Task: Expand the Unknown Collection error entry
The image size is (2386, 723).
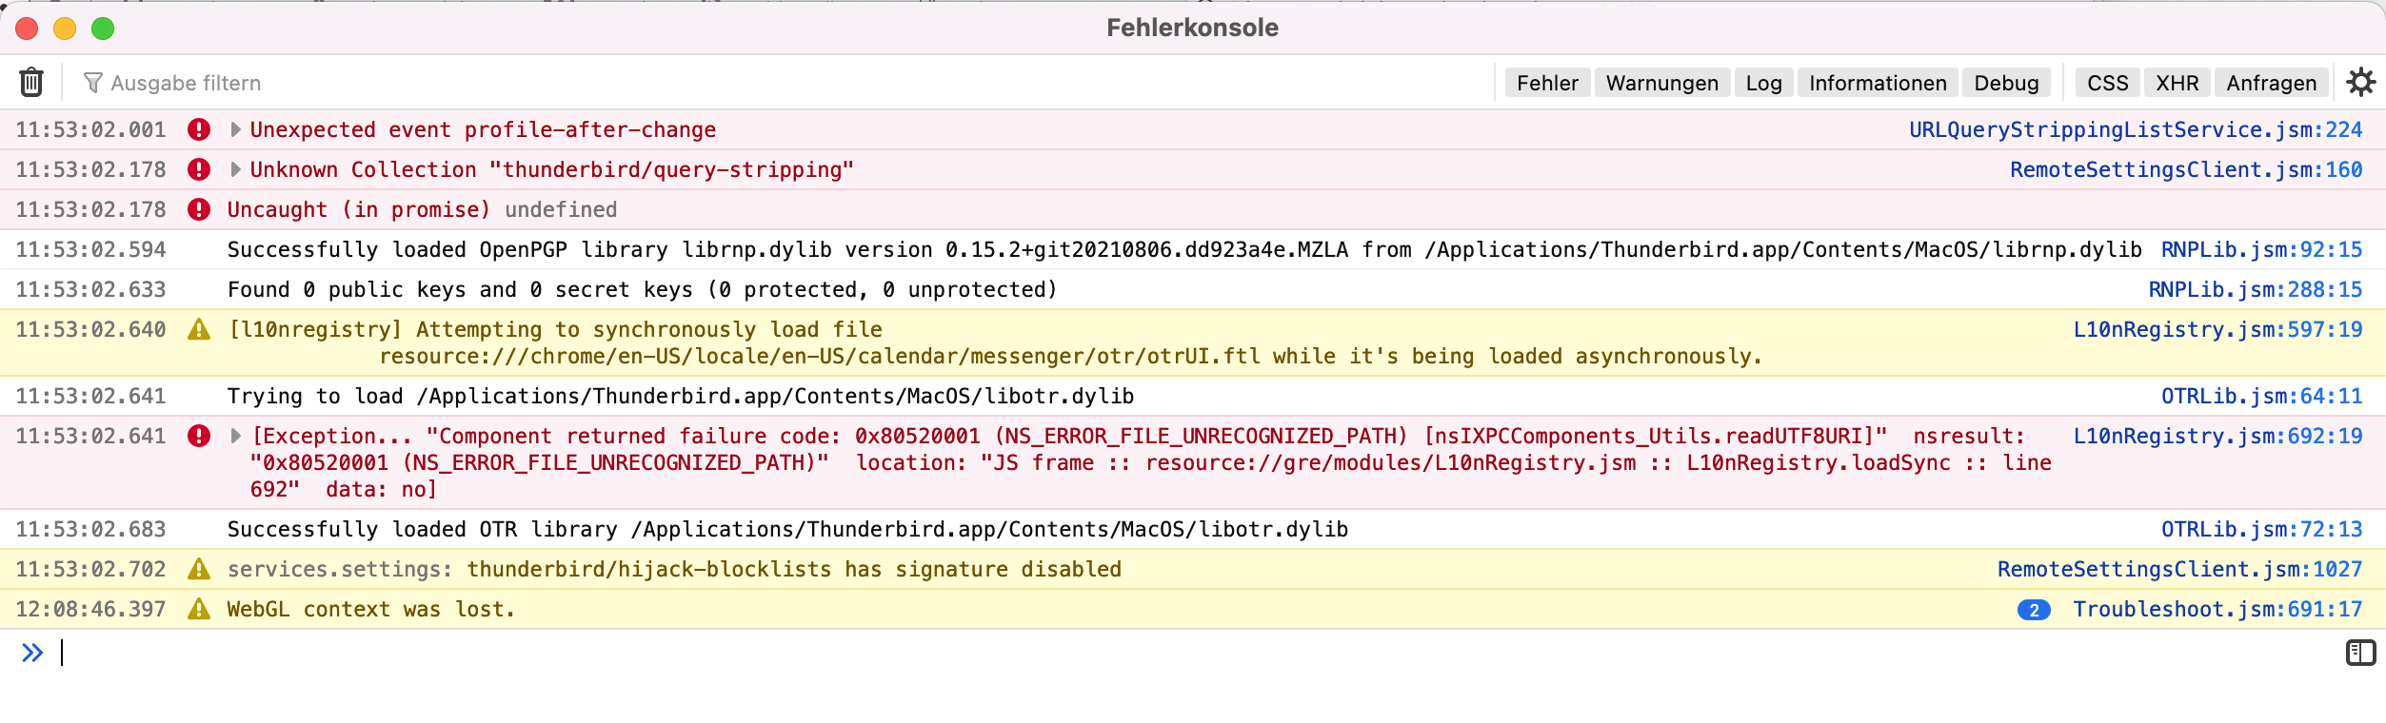Action: (235, 169)
